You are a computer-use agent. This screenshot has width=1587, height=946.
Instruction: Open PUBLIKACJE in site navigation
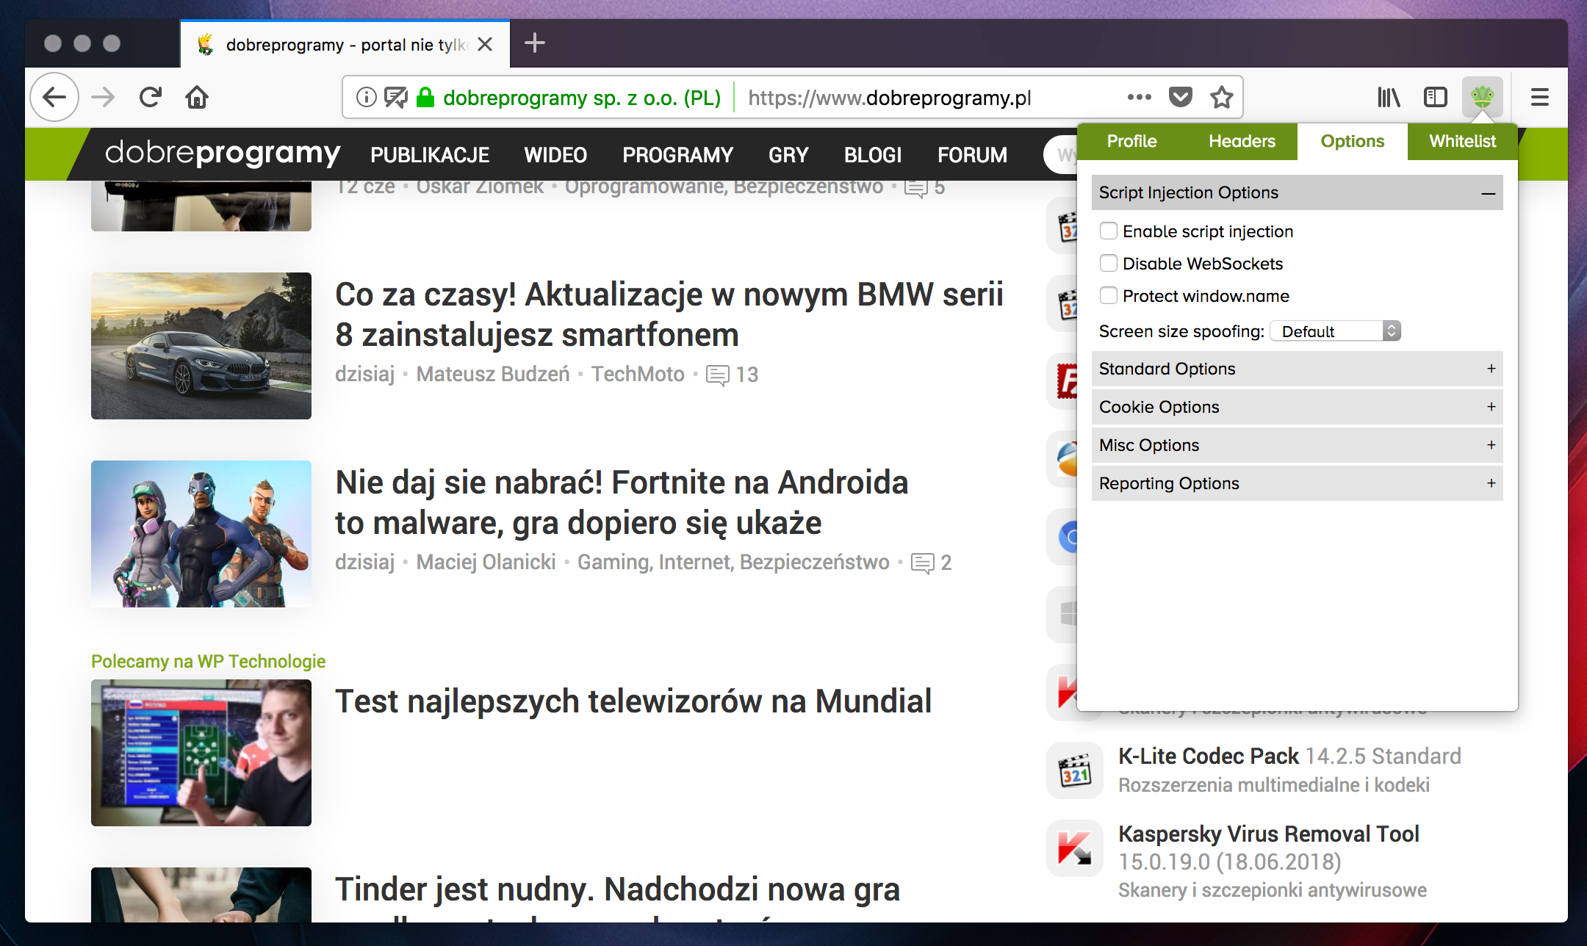[430, 155]
